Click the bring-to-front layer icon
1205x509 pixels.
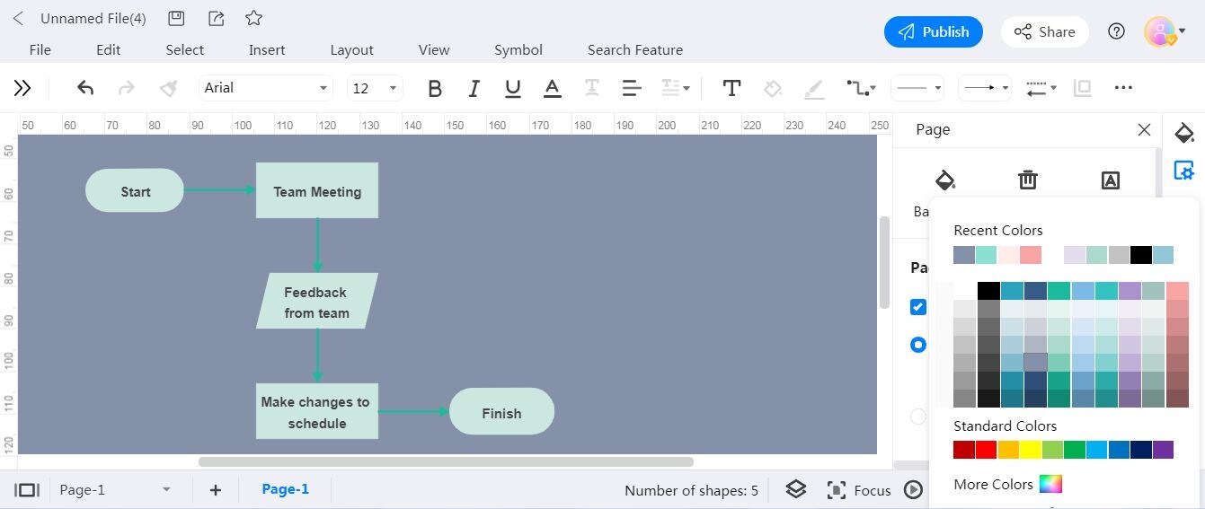click(1083, 88)
